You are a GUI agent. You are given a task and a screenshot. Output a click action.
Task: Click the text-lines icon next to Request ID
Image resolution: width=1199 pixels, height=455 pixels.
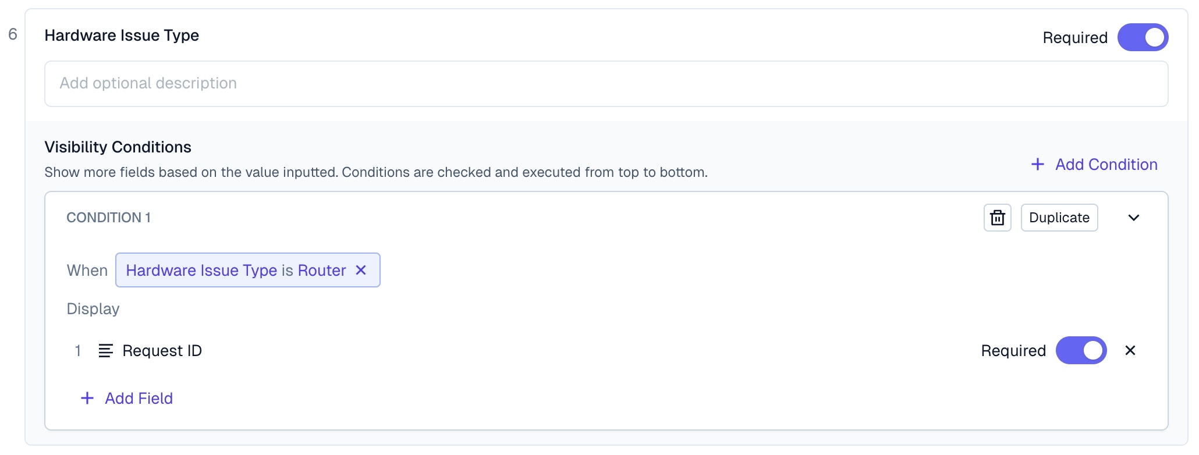pos(105,350)
